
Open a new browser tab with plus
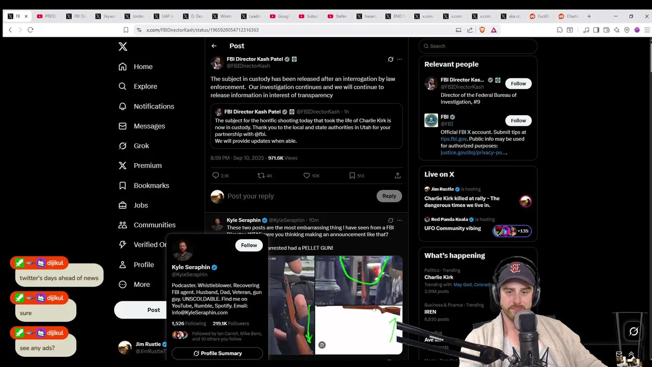coord(589,16)
